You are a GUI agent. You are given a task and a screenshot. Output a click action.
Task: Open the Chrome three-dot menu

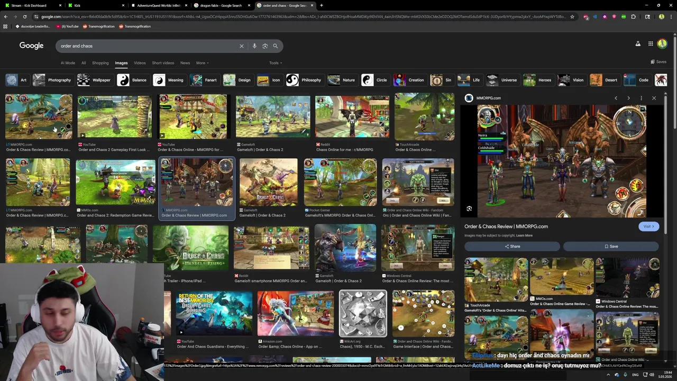[672, 16]
